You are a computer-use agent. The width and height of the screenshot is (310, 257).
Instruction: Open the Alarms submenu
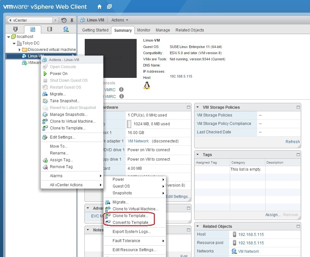72,176
